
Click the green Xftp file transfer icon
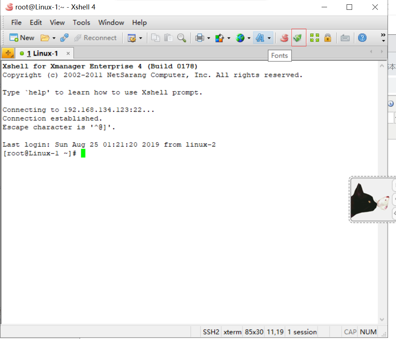coord(298,38)
